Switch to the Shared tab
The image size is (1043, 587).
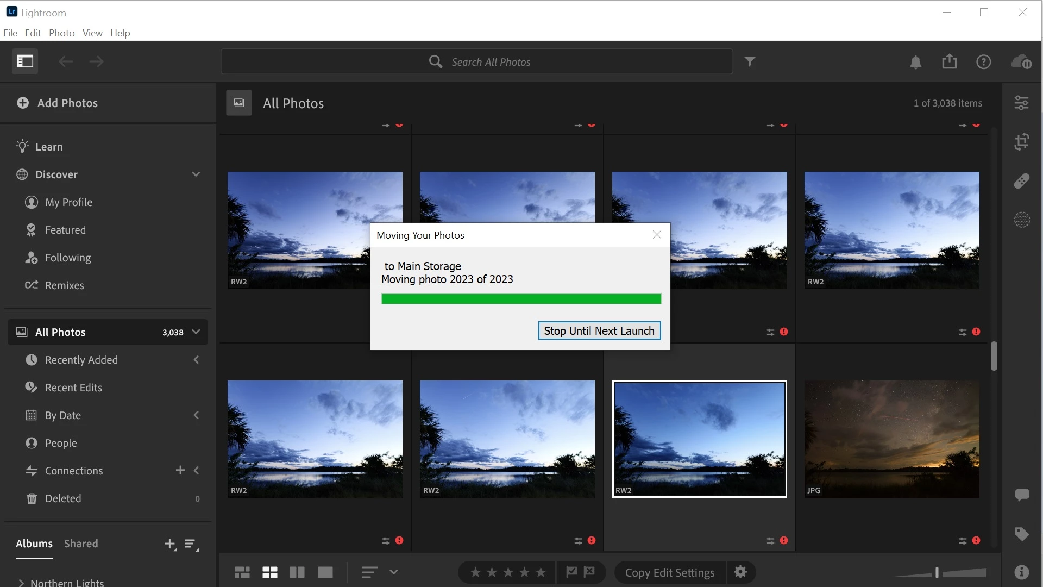[x=81, y=544]
